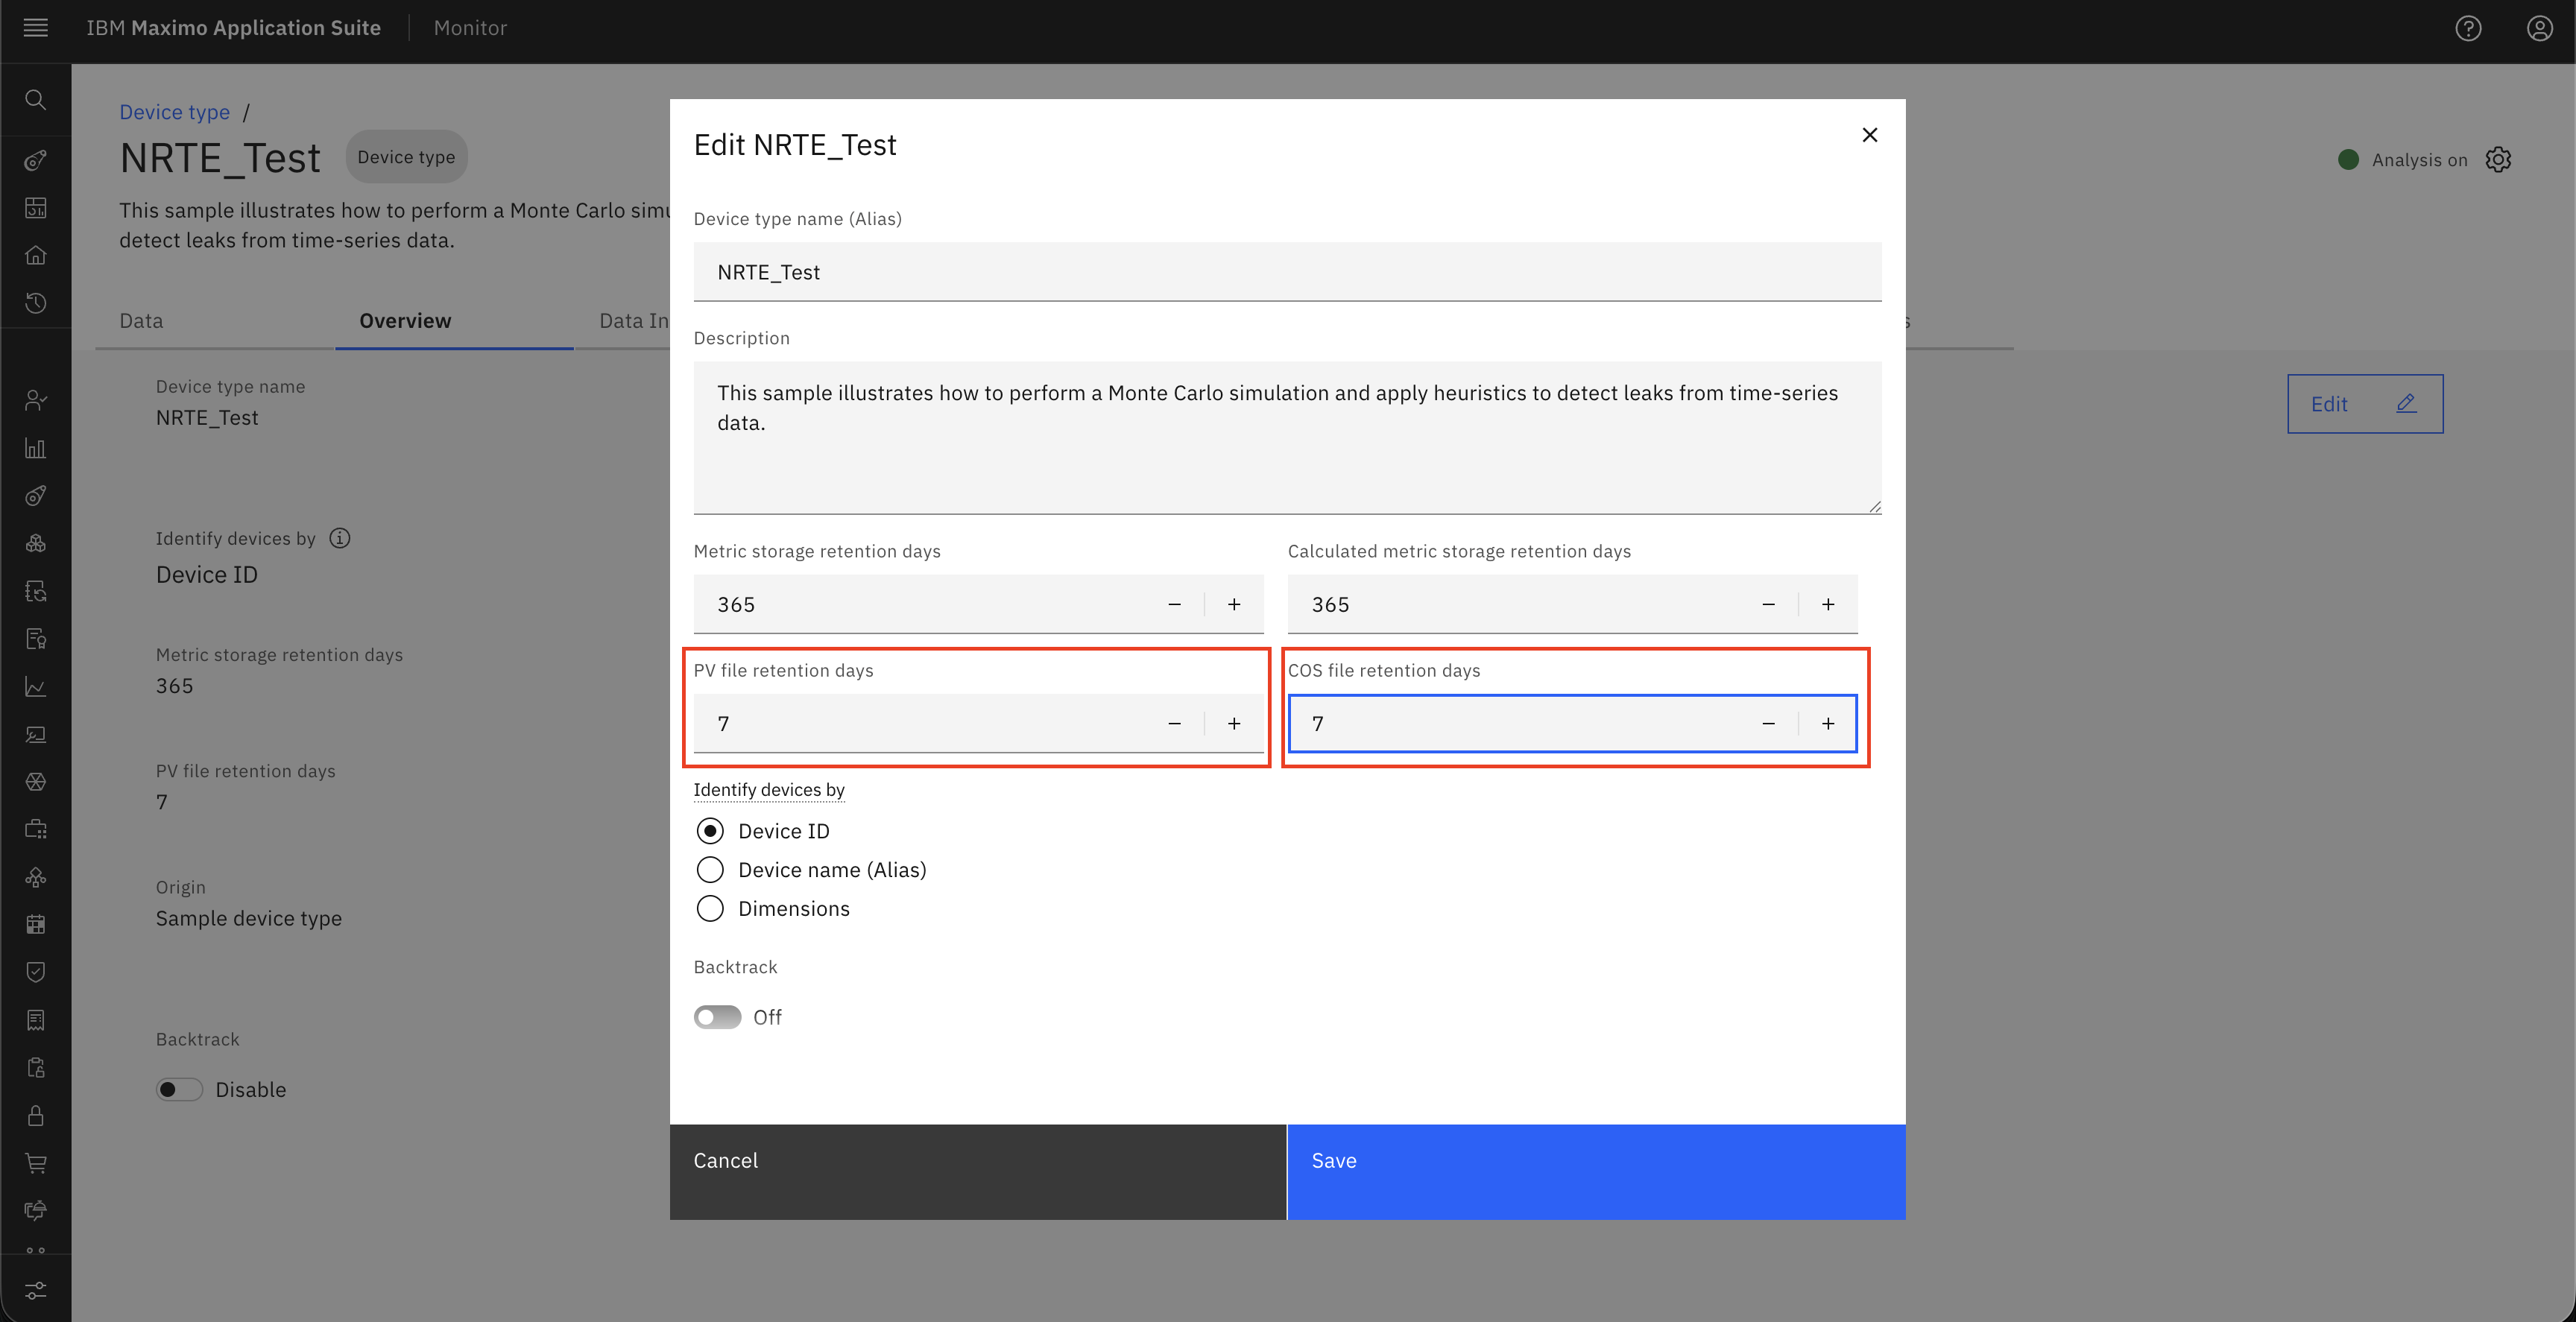2576x1322 pixels.
Task: Click the Cancel button
Action: [978, 1172]
